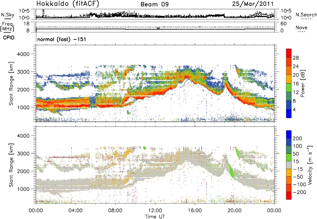Click the red top of power colorbar

pyautogui.click(x=289, y=53)
